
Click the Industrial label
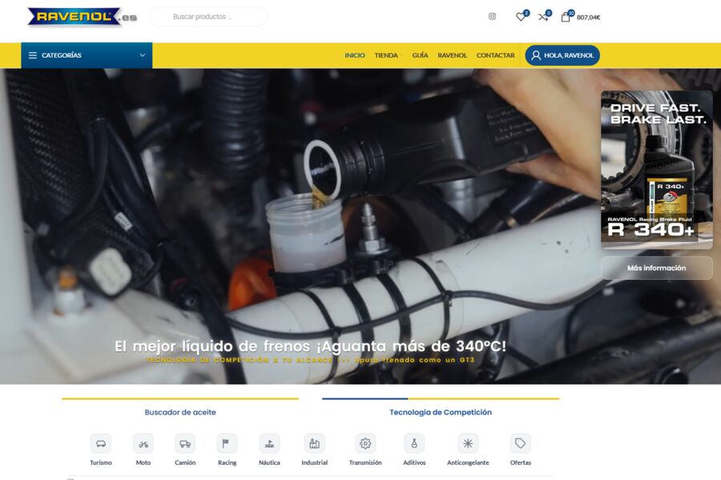coord(315,462)
